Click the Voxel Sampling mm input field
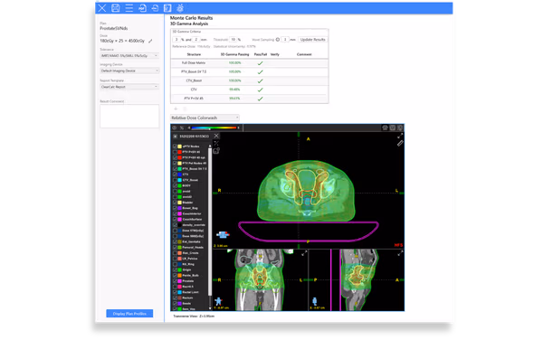543x340 pixels. tap(285, 40)
